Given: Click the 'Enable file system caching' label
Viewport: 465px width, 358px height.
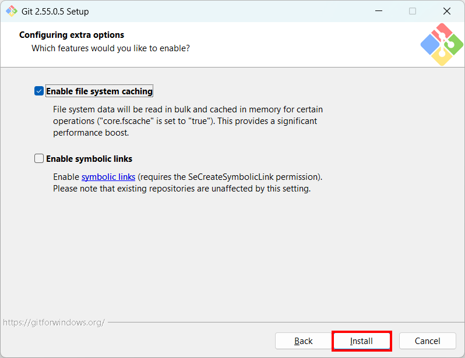Looking at the screenshot, I should tap(99, 91).
